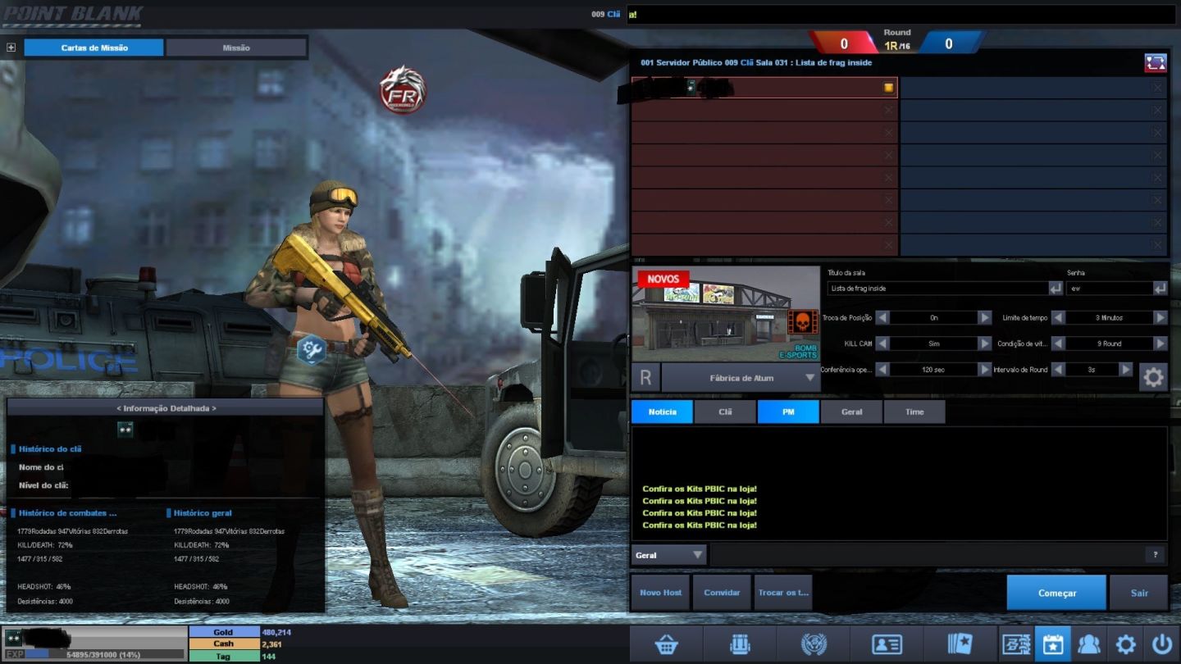This screenshot has height=664, width=1181.
Task: Open the clan emblem icon
Action: [813, 644]
